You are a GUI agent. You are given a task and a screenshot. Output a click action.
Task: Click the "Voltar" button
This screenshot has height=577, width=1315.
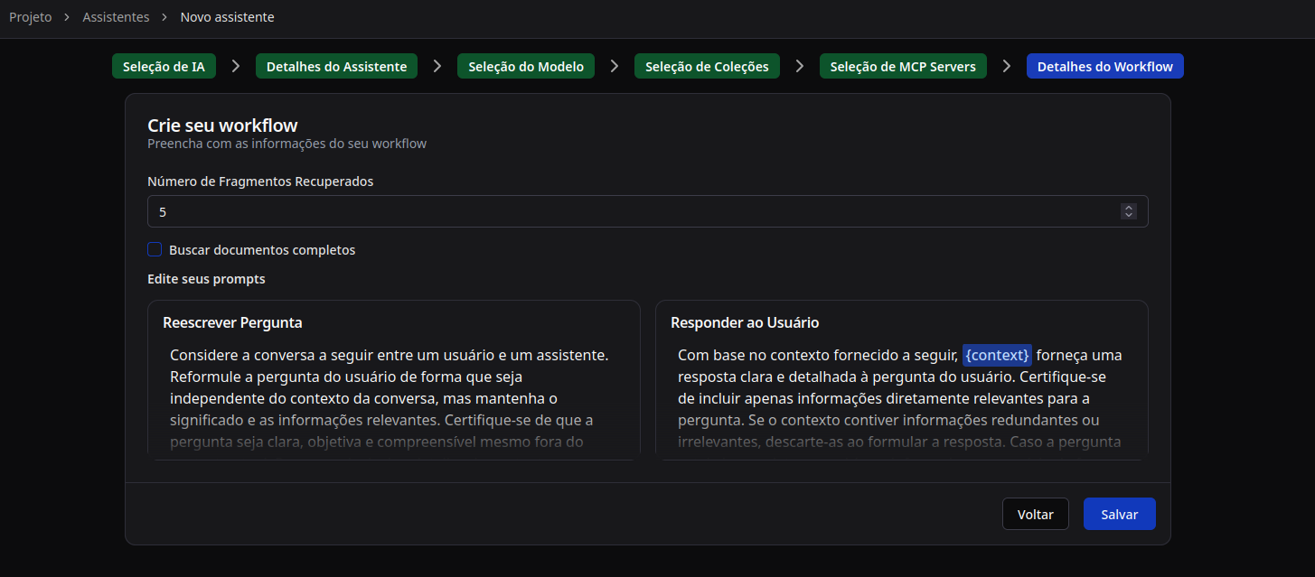(x=1035, y=514)
